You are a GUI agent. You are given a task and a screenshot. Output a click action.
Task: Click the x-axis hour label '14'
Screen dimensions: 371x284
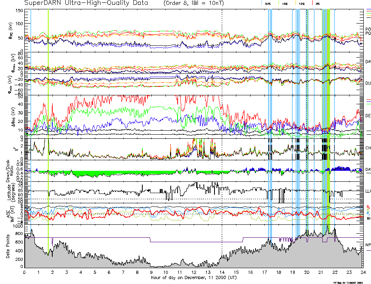click(222, 272)
